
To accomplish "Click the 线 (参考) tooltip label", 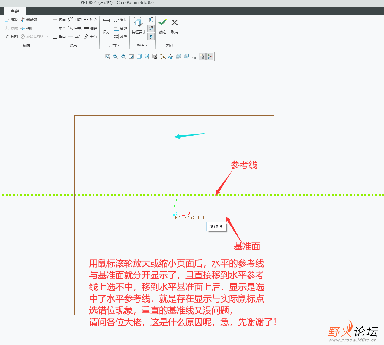I will click(x=216, y=227).
